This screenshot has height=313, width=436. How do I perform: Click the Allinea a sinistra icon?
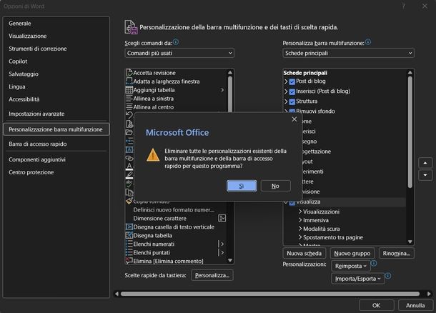point(129,99)
